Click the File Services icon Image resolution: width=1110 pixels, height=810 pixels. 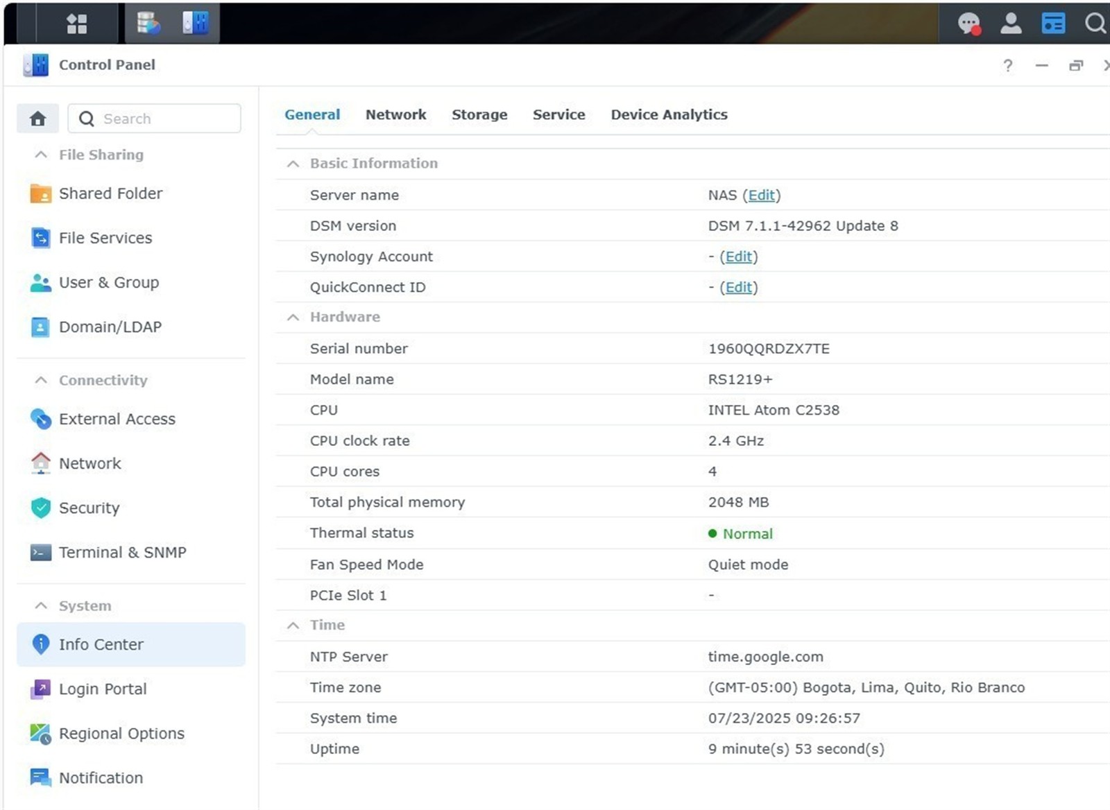tap(40, 238)
